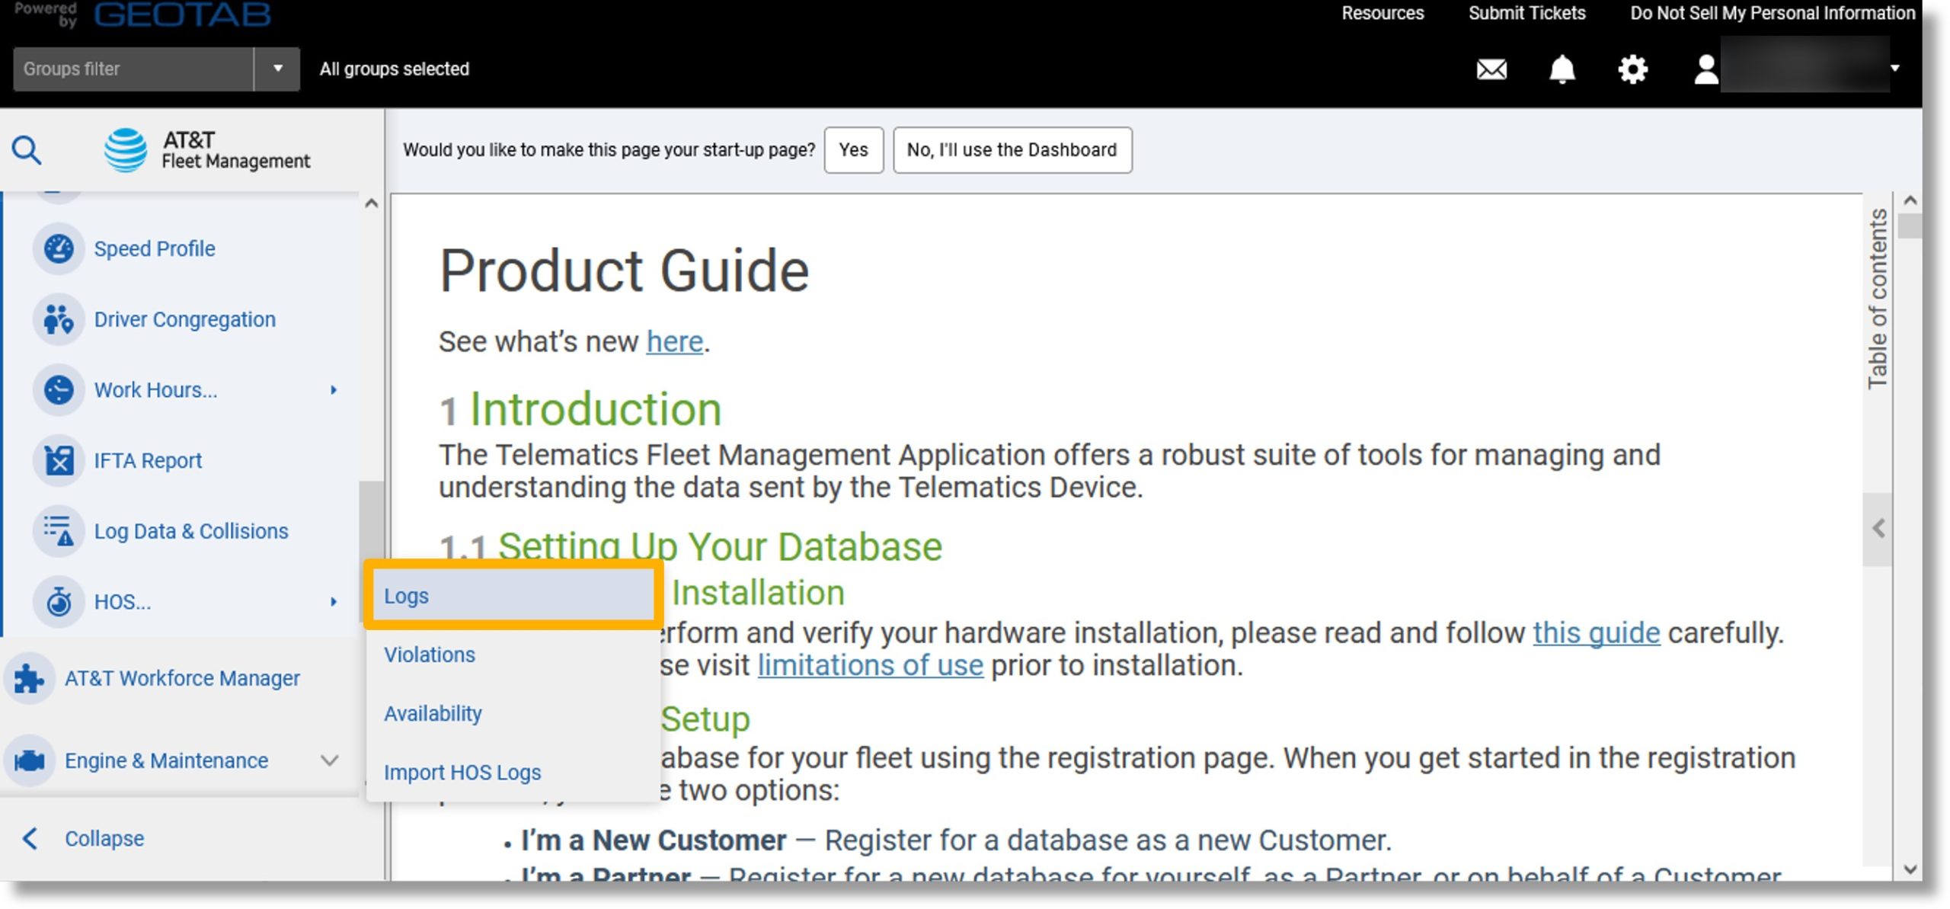
Task: Open the settings gear icon
Action: (1633, 69)
